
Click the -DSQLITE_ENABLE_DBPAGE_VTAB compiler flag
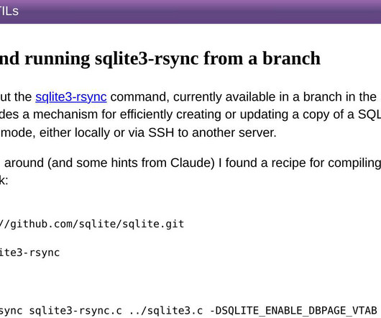[293, 311]
